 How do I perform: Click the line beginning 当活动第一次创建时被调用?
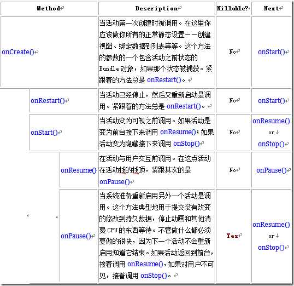point(155,24)
